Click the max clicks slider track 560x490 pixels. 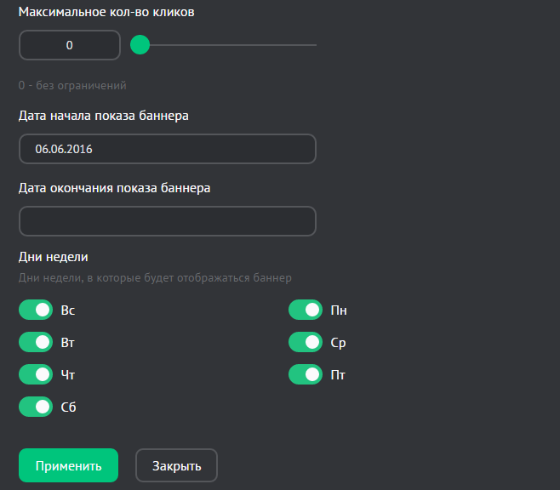click(x=238, y=45)
